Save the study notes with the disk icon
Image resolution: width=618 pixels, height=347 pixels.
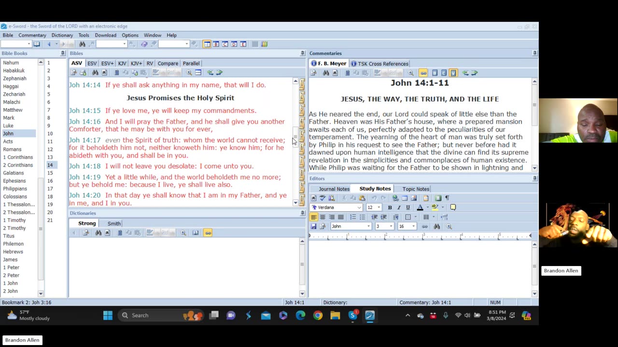[x=313, y=226]
